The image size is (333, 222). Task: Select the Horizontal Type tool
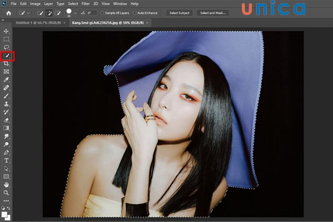6,160
